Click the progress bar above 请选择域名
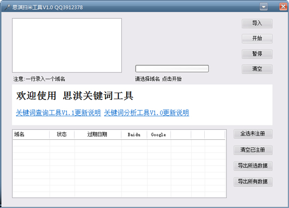 (172, 68)
